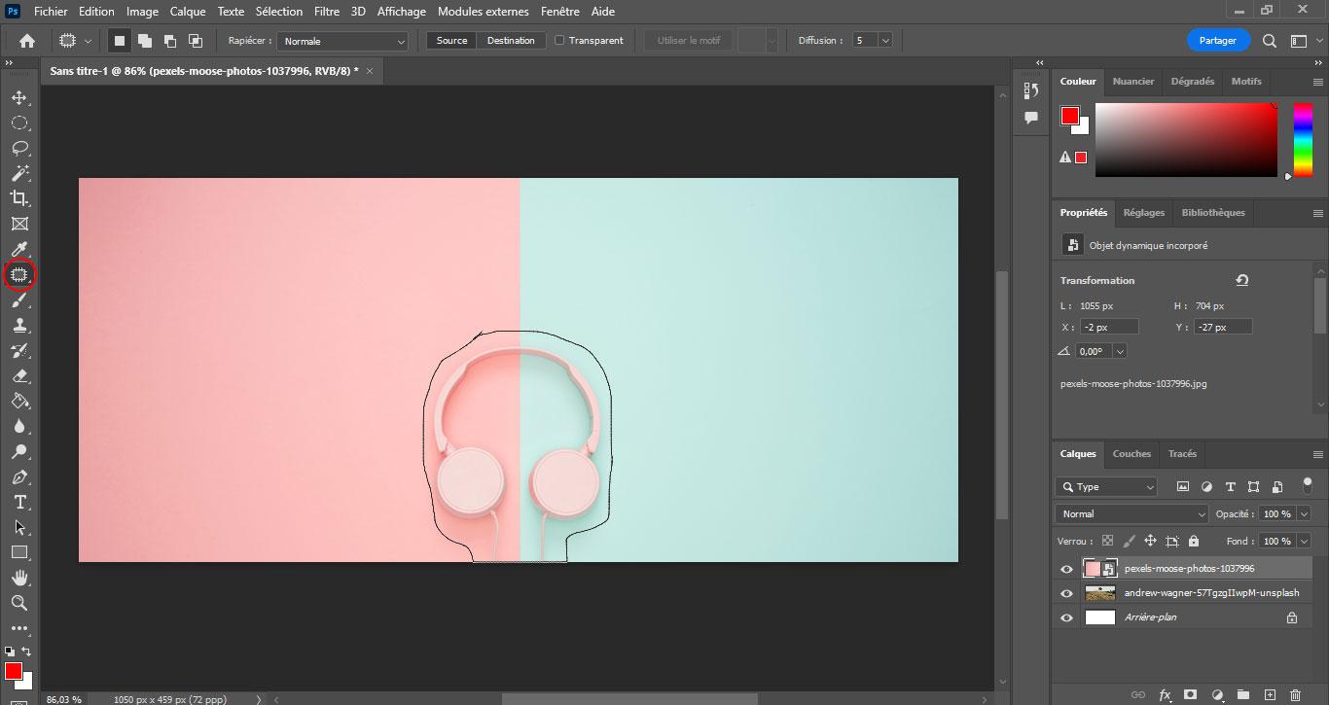Select the Hand tool
Viewport: 1329px width, 705px height.
coord(18,579)
